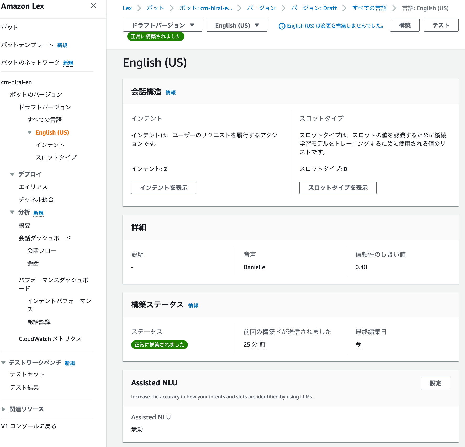Open テストセット in the sidebar
465x447 pixels.
pyautogui.click(x=27, y=374)
